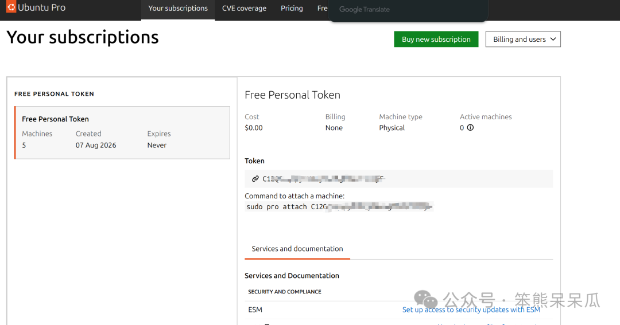Go to CVE coverage in navigation
Viewport: 620px width, 325px height.
(x=244, y=9)
